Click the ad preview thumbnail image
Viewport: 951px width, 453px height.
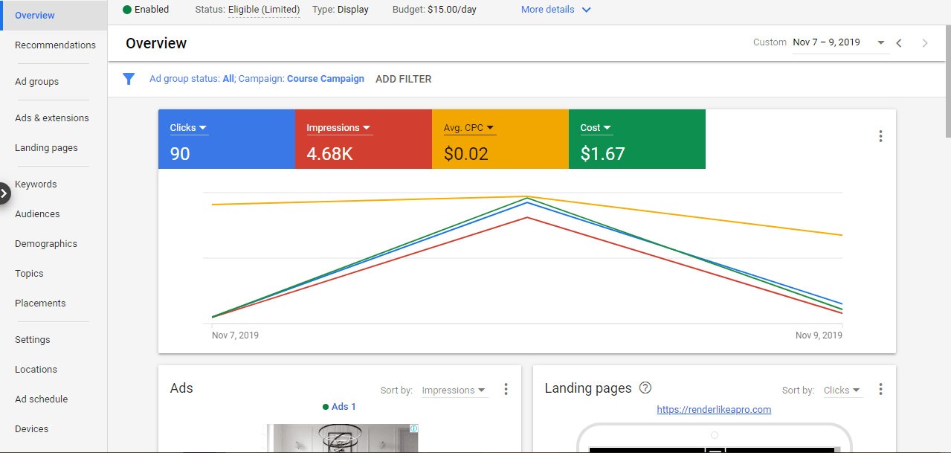coord(343,439)
